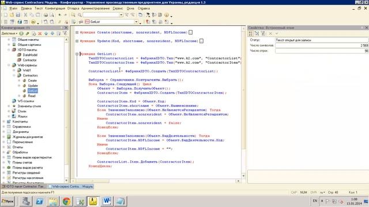Open the Действия dropdown menu

[9, 33]
